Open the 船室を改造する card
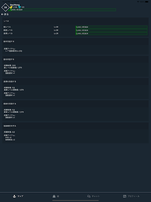Screen dimensions: 151x202 (x=75, y=111)
